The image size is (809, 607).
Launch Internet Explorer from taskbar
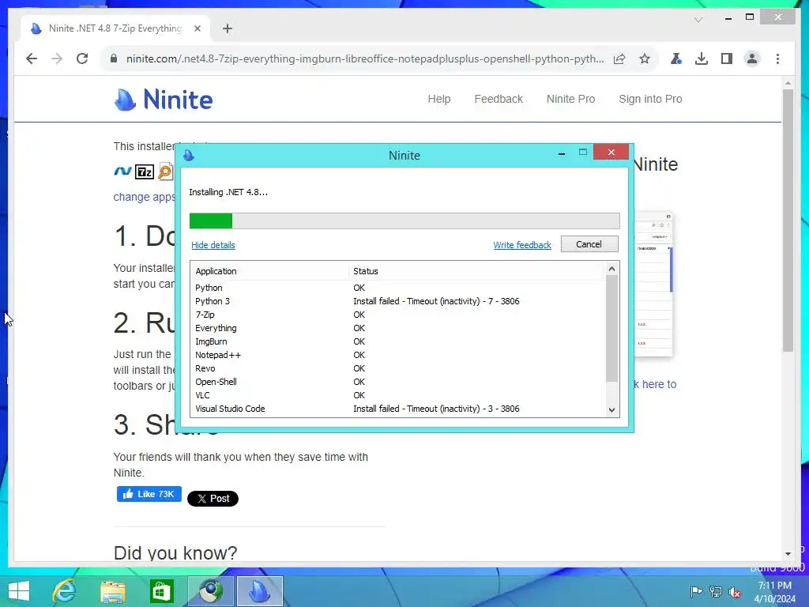point(65,591)
